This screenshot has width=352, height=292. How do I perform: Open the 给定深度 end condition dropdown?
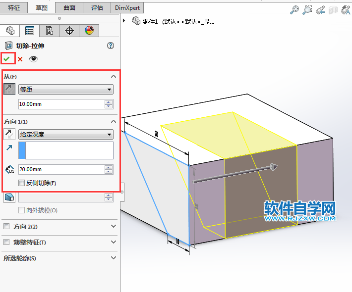point(66,135)
